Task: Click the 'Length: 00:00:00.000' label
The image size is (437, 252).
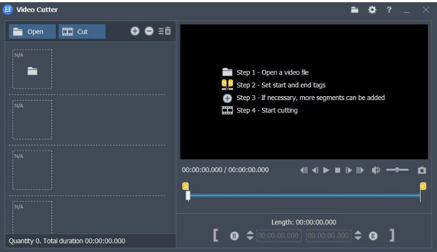Action: (304, 222)
